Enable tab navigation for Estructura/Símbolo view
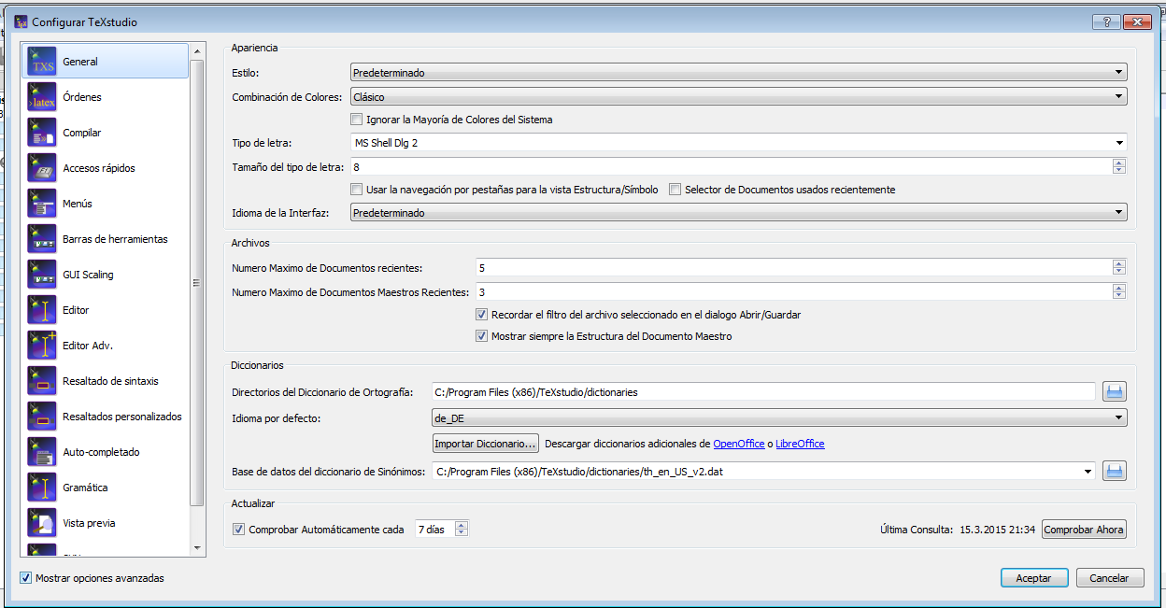The height and width of the screenshot is (608, 1166). [356, 190]
